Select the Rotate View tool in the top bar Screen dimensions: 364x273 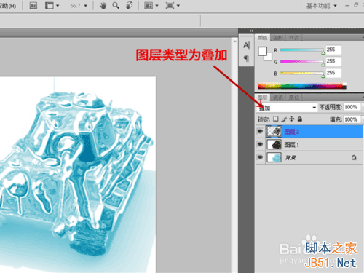pos(129,5)
